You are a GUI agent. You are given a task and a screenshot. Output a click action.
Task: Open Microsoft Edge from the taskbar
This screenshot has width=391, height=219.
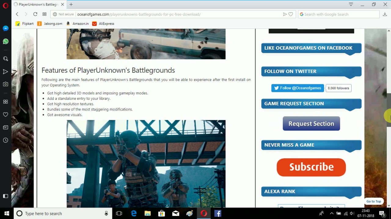[134, 214]
